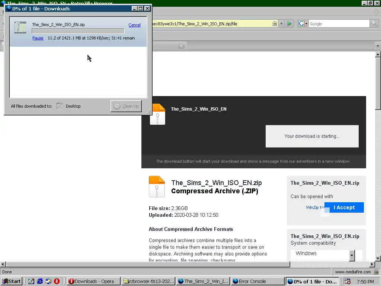Click 'The_Sims_2_Win_ISO_EN.zip' filename in Downloads window
Viewport: 381px width, 286px height.
[x=58, y=25]
